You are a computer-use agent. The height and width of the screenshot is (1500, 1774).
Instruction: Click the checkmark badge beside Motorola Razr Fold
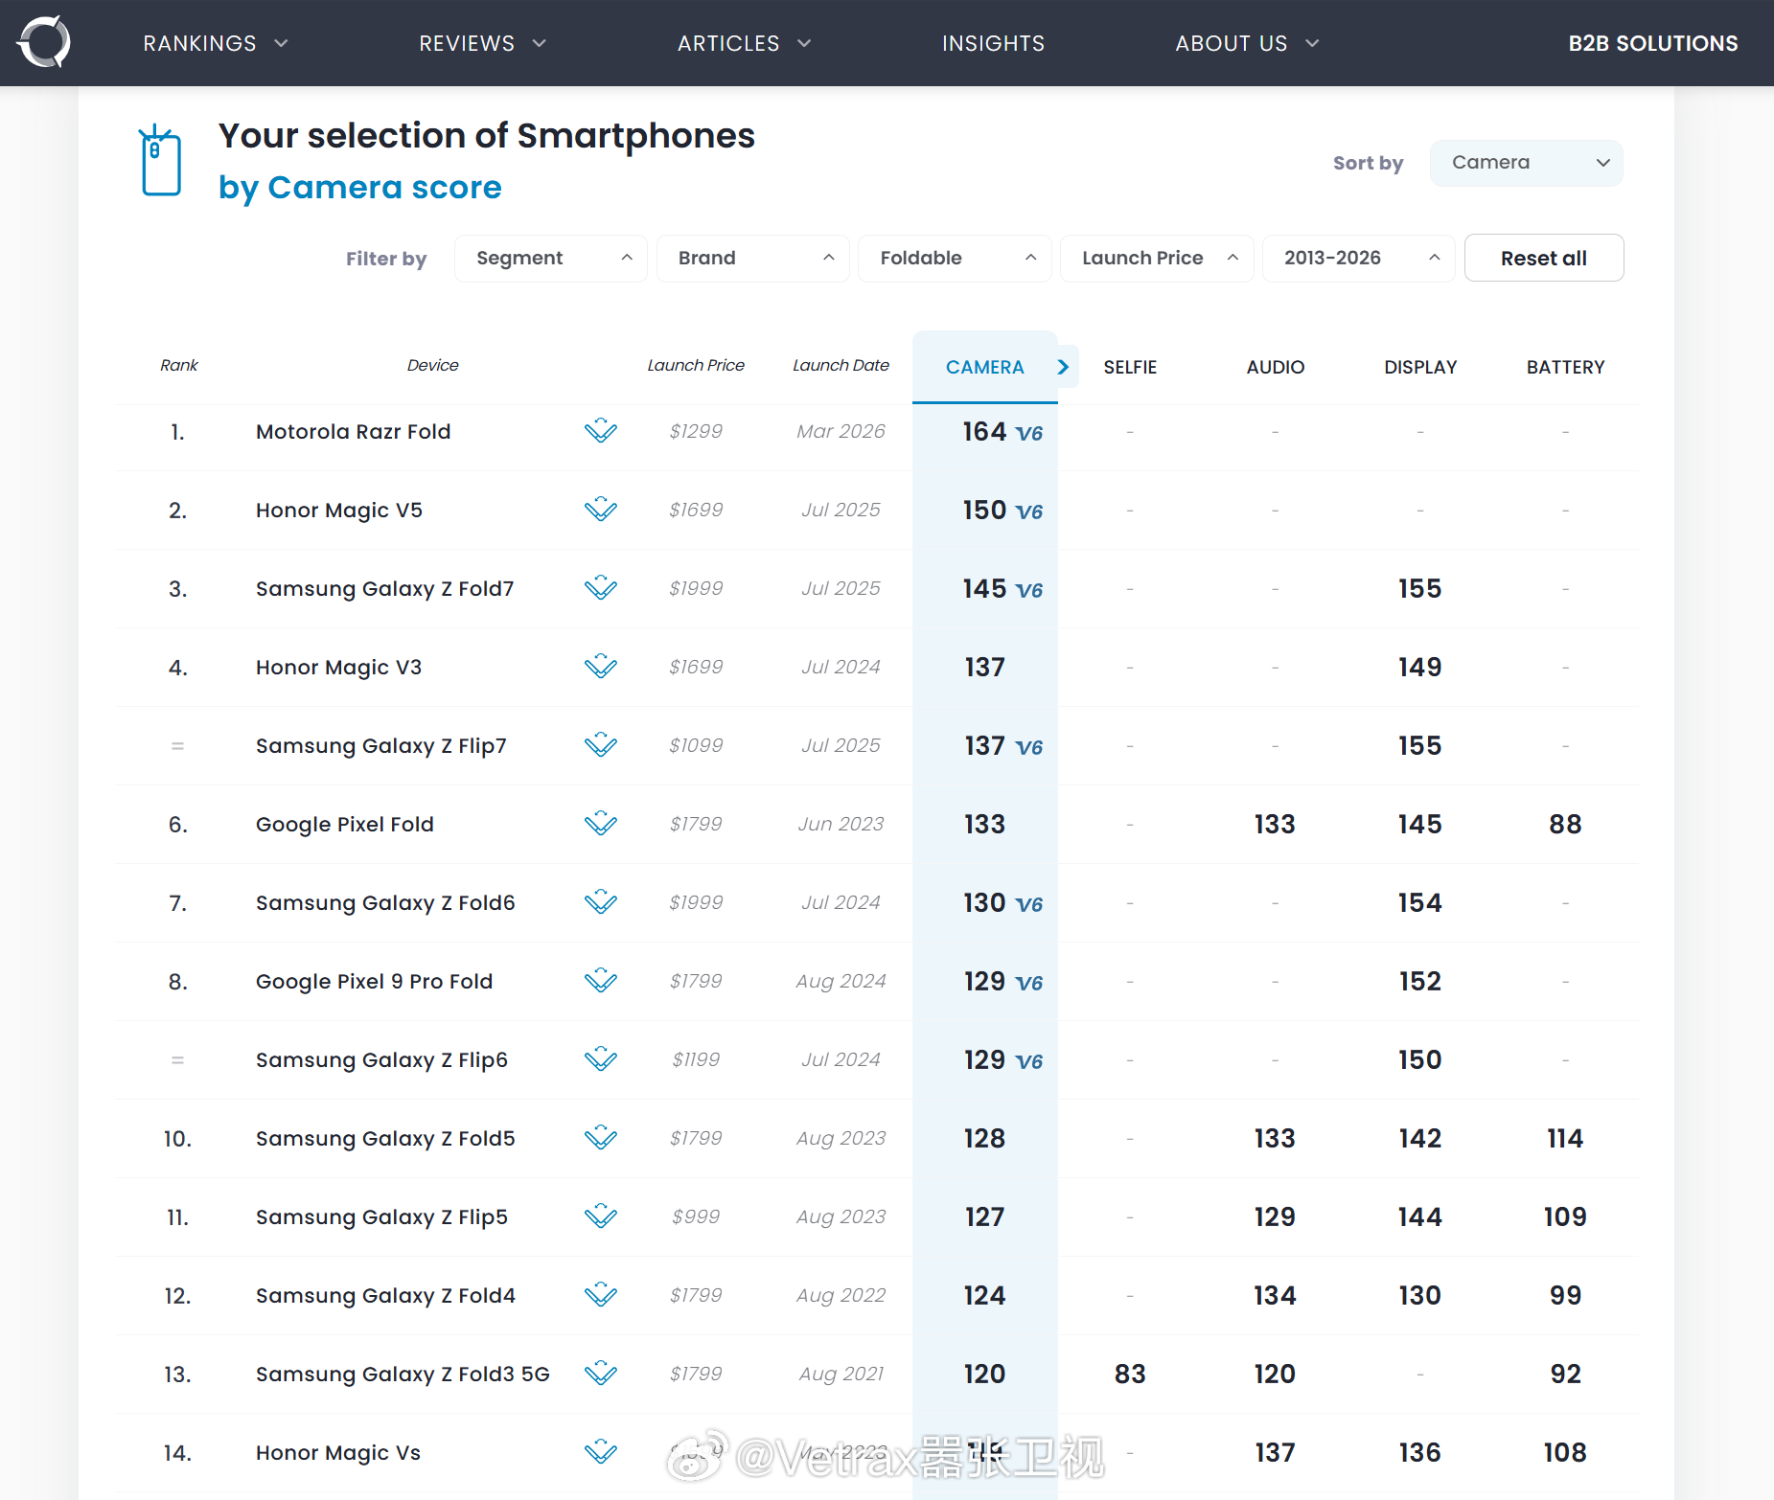coord(601,431)
